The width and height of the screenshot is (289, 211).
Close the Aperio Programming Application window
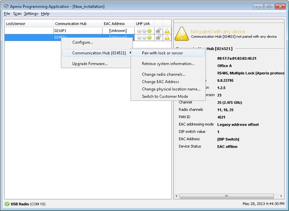pyautogui.click(x=280, y=7)
